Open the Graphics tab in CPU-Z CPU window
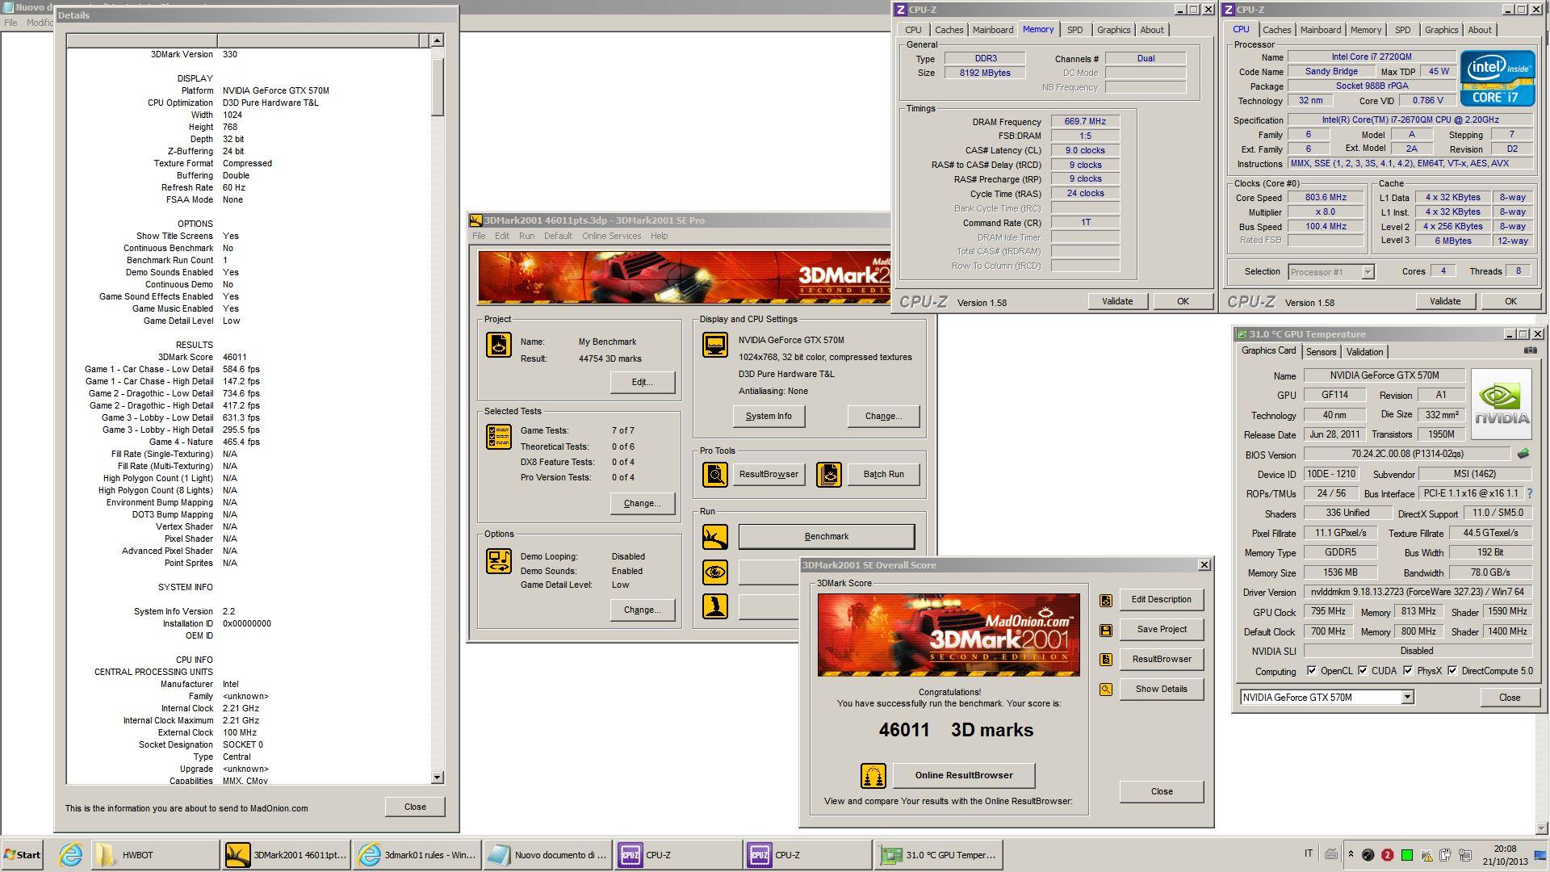1550x872 pixels. pyautogui.click(x=1441, y=30)
